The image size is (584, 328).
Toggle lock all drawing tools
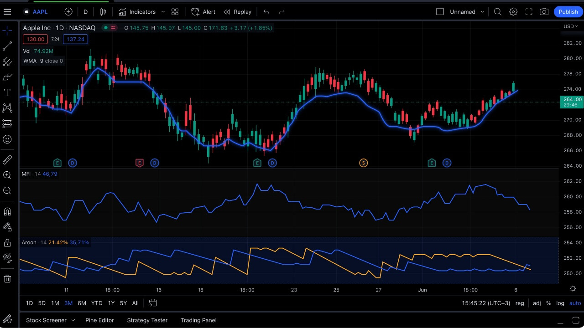tap(7, 242)
